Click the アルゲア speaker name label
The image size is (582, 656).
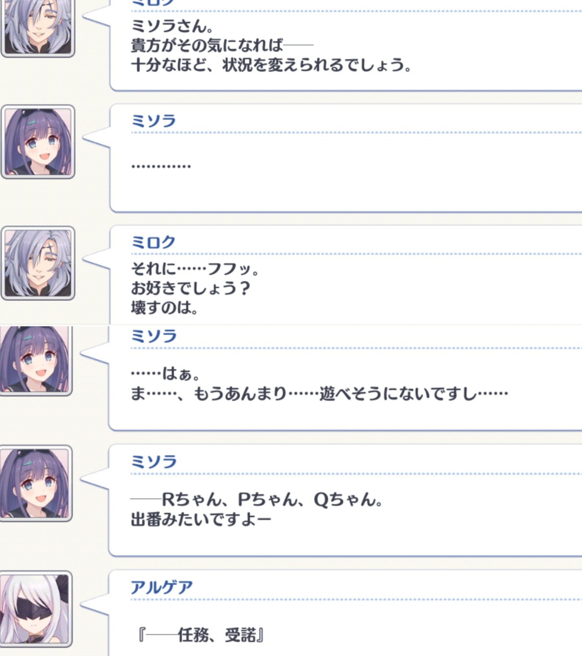pyautogui.click(x=162, y=587)
